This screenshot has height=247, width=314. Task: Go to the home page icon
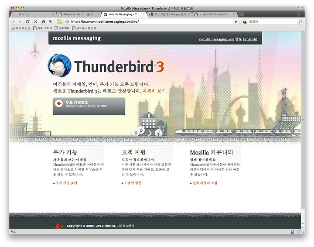pos(44,21)
